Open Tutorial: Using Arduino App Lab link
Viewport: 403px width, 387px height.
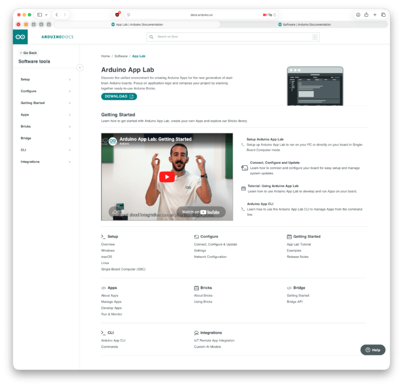coord(273,186)
